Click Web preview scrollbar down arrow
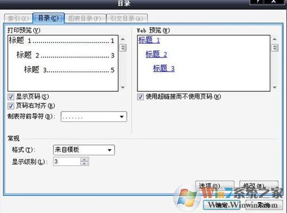Screen dimensions: 287x213 274,87
